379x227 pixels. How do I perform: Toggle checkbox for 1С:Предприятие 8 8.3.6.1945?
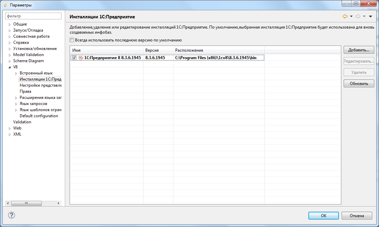74,57
